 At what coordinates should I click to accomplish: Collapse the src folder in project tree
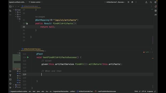coord(16,17)
